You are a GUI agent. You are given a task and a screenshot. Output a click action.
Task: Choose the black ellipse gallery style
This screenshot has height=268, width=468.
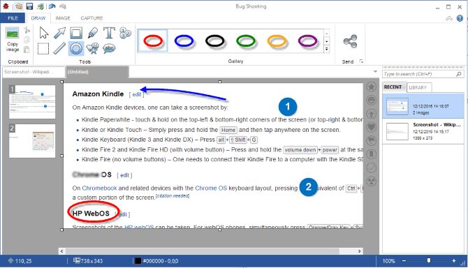(x=215, y=41)
